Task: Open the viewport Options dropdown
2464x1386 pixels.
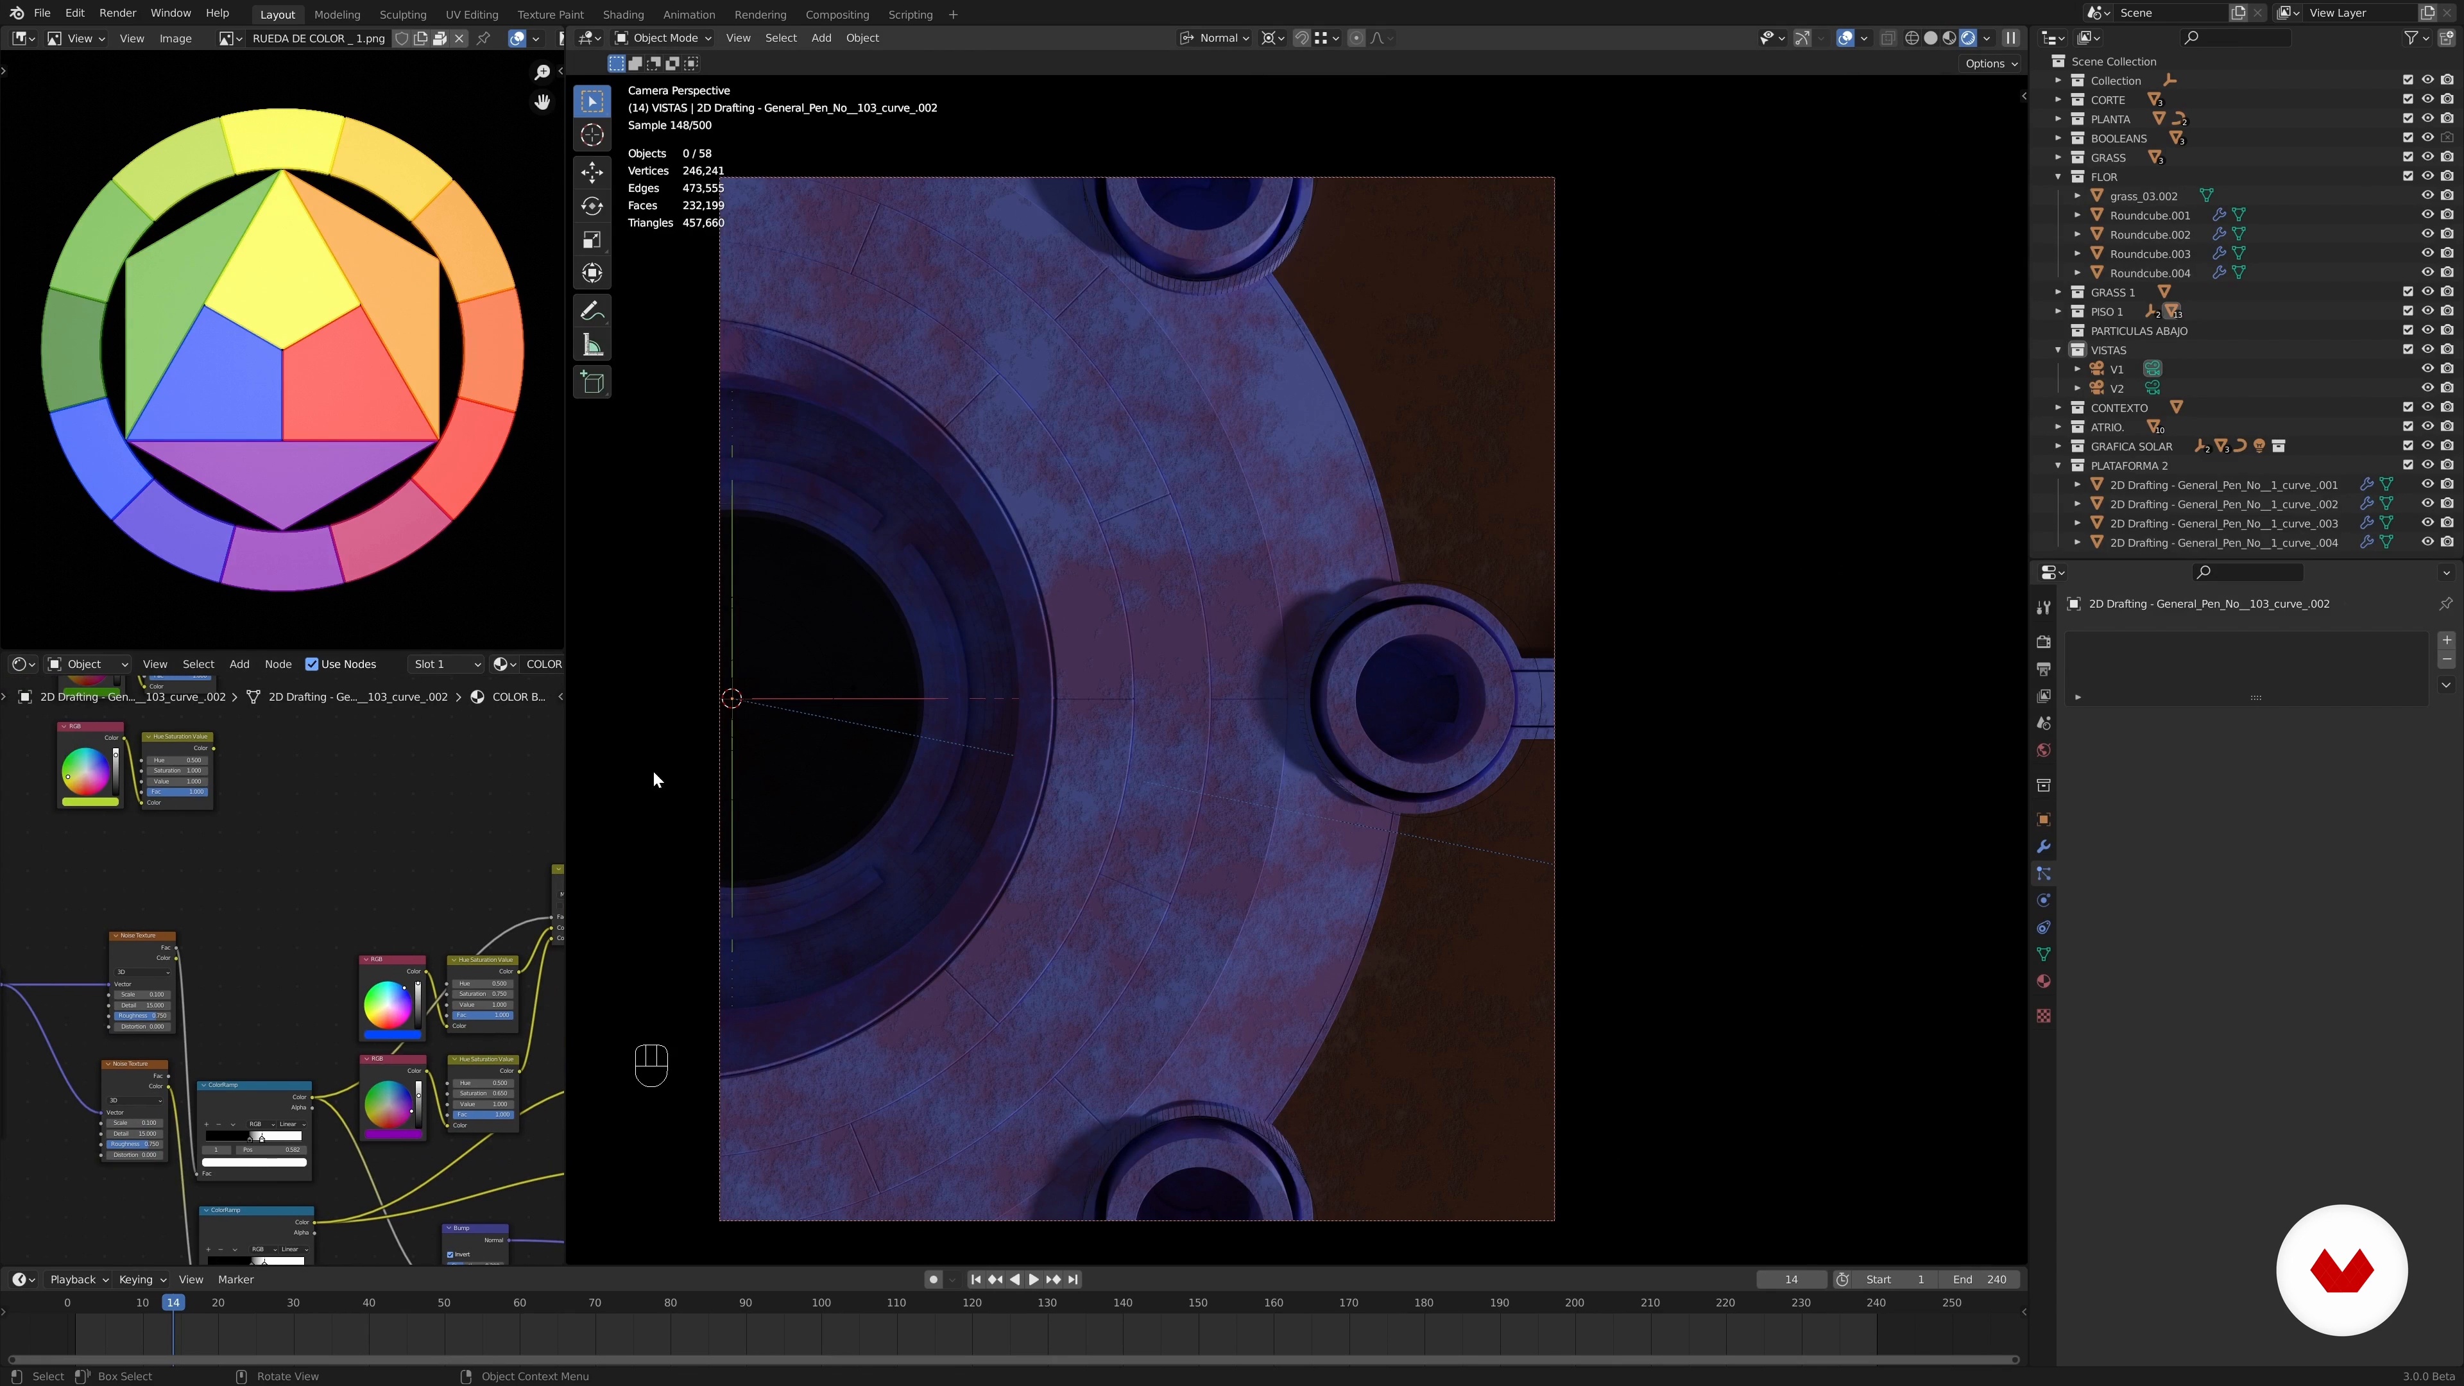Action: (x=1990, y=64)
